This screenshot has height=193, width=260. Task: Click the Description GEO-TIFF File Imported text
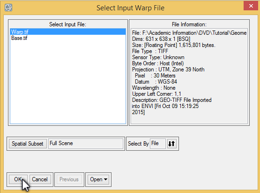tap(171, 100)
